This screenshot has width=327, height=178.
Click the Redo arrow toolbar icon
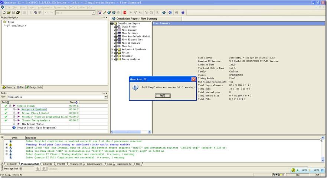pyautogui.click(x=51, y=13)
